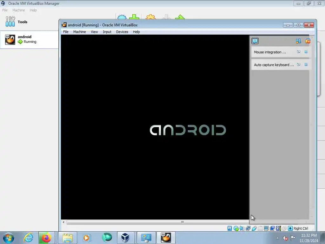Click the scrollbar left arrow in VM window
Viewport: 325px width, 244px height.
click(x=63, y=222)
